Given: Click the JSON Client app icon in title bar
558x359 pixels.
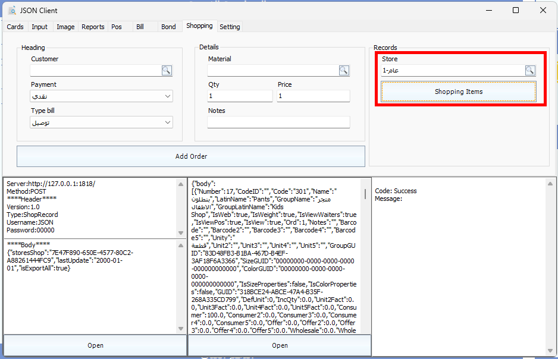Looking at the screenshot, I should (11, 10).
